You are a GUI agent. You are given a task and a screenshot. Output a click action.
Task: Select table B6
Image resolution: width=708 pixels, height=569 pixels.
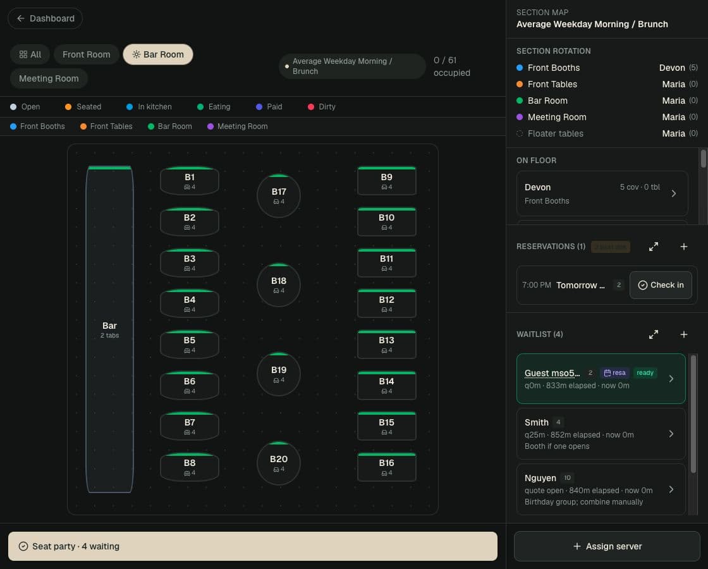point(190,385)
